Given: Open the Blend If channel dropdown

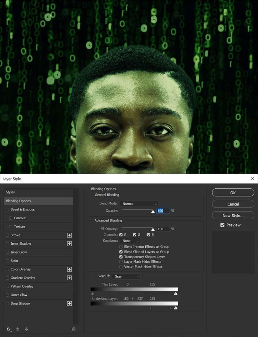Looking at the screenshot, I should click(x=126, y=277).
